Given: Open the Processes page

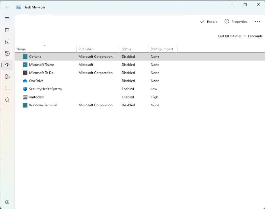Looking at the screenshot, I should click(7, 30).
